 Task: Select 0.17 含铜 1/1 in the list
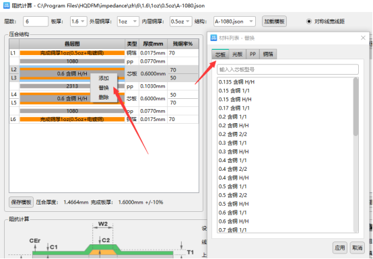(x=285, y=108)
